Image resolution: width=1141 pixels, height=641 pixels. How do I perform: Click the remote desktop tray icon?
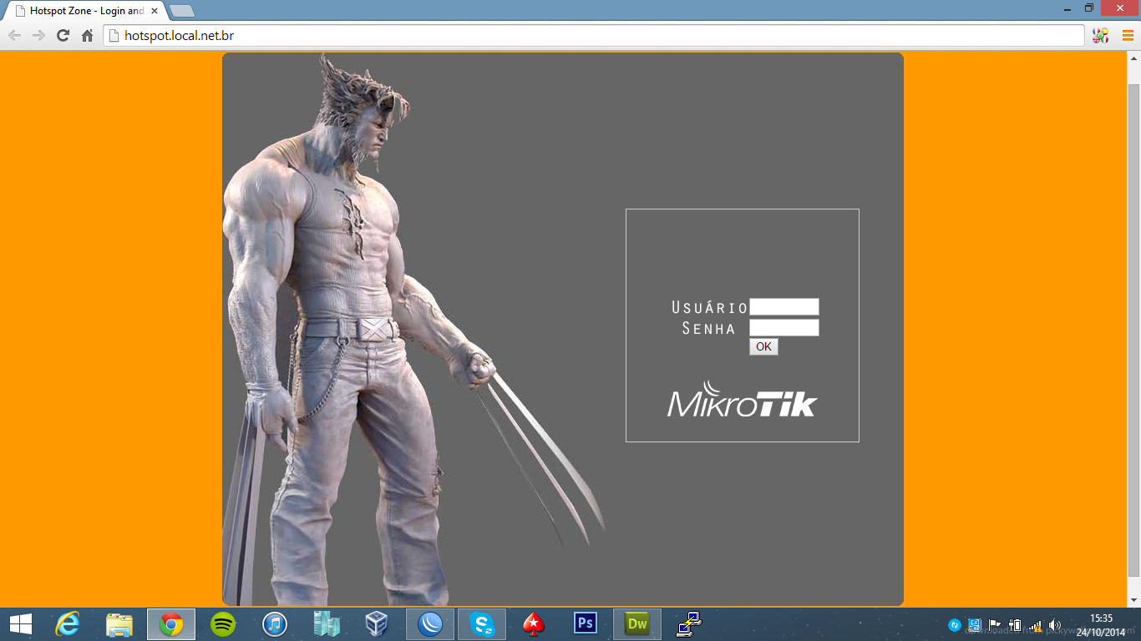click(x=975, y=625)
